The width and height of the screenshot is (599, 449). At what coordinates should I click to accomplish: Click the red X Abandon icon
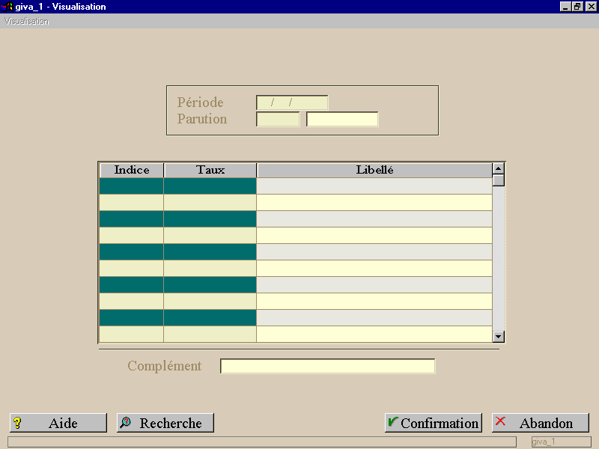(500, 421)
